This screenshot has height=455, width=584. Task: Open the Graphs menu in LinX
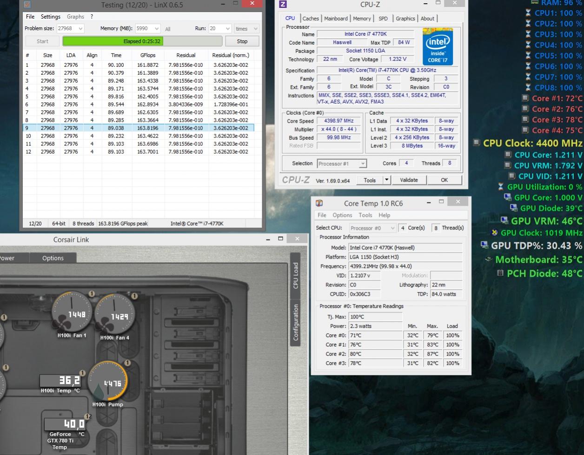[75, 17]
